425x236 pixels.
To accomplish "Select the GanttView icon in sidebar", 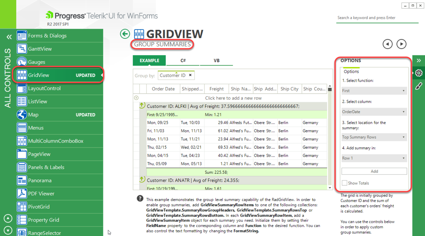I will 22,49.
